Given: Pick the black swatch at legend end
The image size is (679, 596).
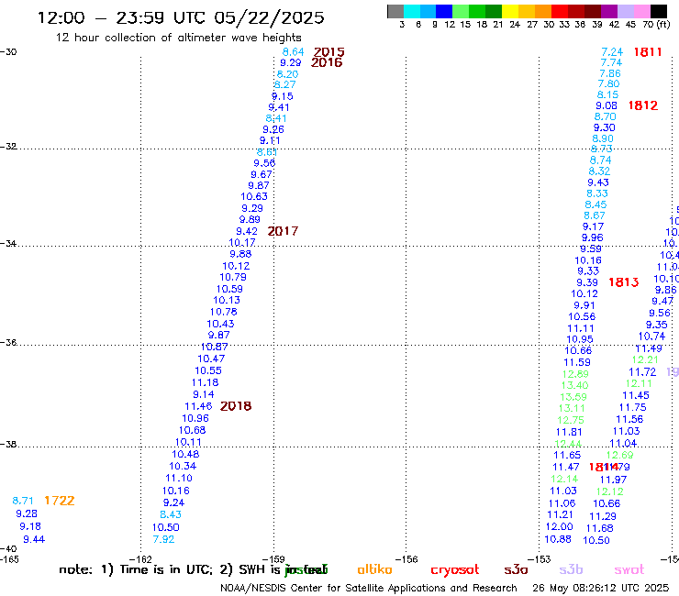Looking at the screenshot, I should pos(658,11).
